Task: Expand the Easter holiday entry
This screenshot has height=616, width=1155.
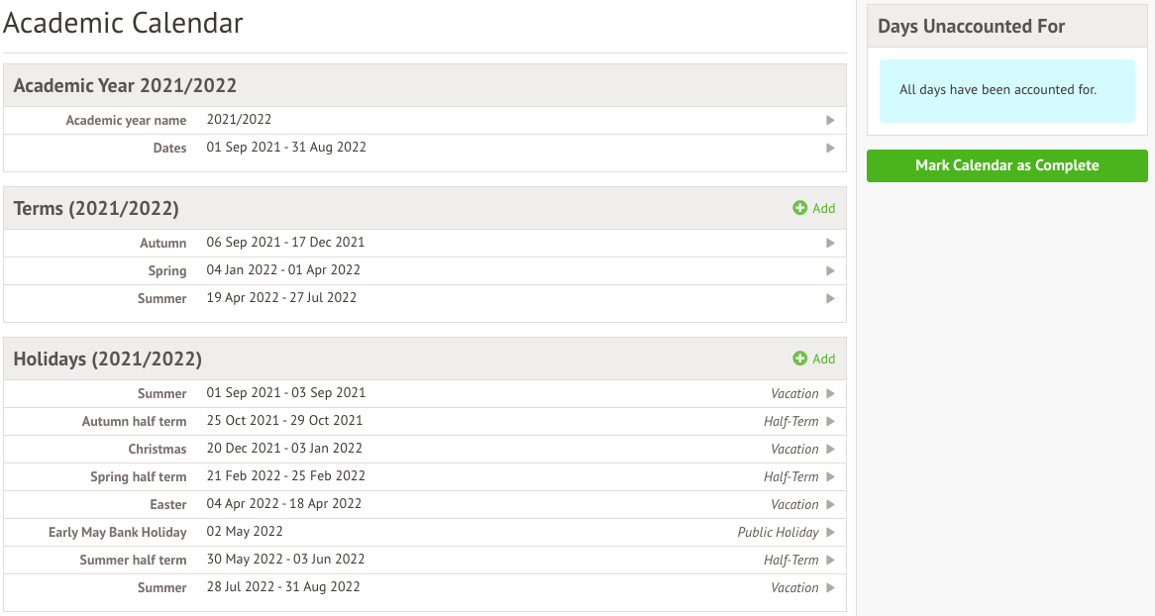Action: coord(830,504)
